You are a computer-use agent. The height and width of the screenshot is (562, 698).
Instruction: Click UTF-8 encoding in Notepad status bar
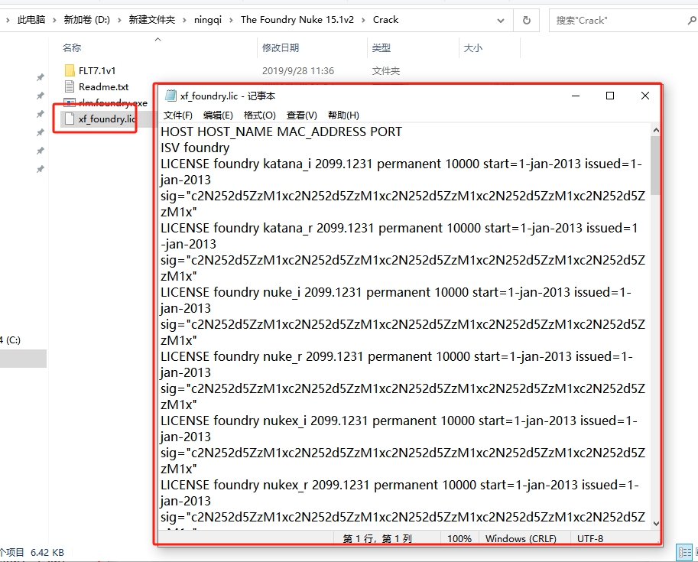pyautogui.click(x=590, y=539)
